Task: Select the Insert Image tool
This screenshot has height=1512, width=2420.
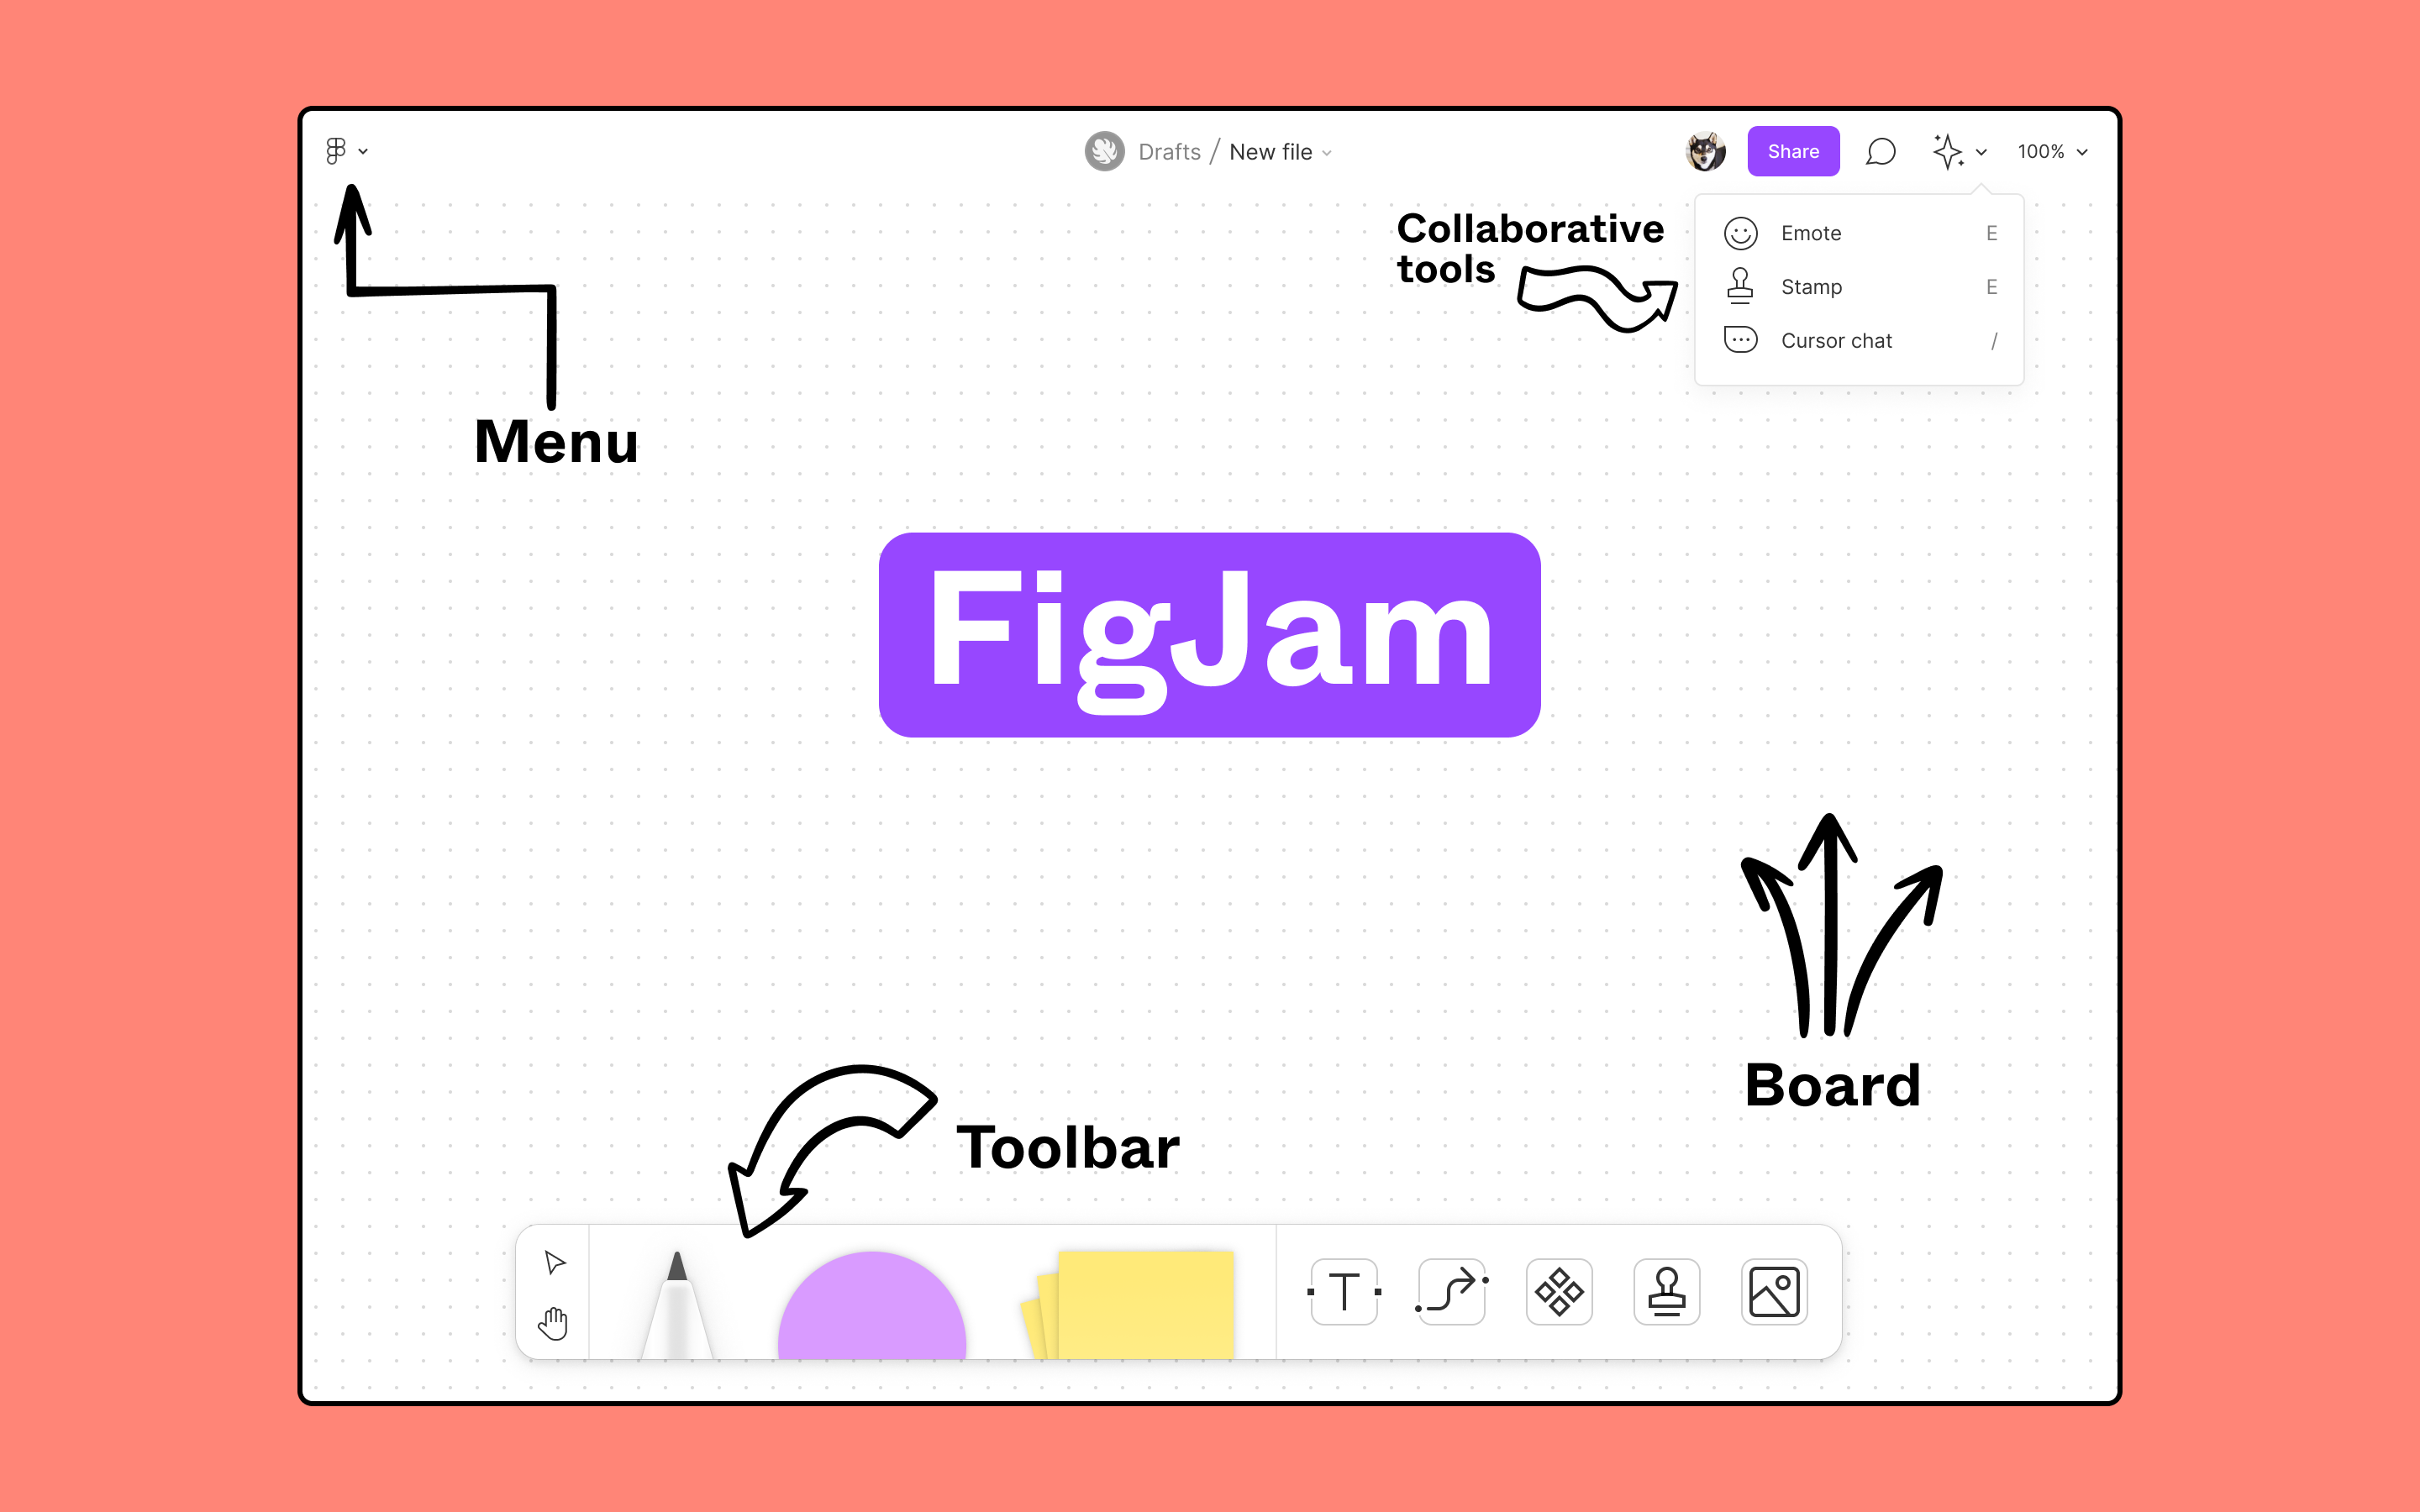Action: [1774, 1293]
